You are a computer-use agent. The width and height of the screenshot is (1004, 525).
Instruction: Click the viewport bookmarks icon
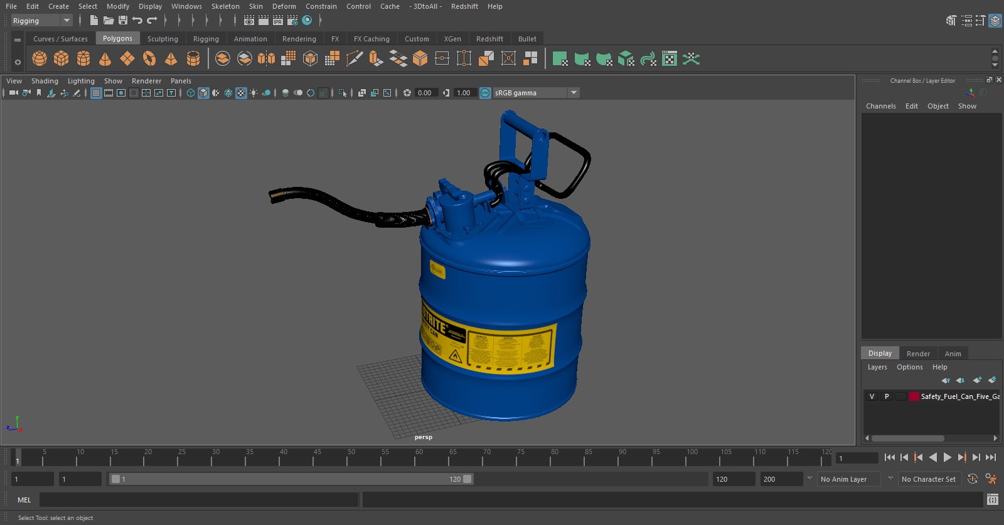(39, 93)
